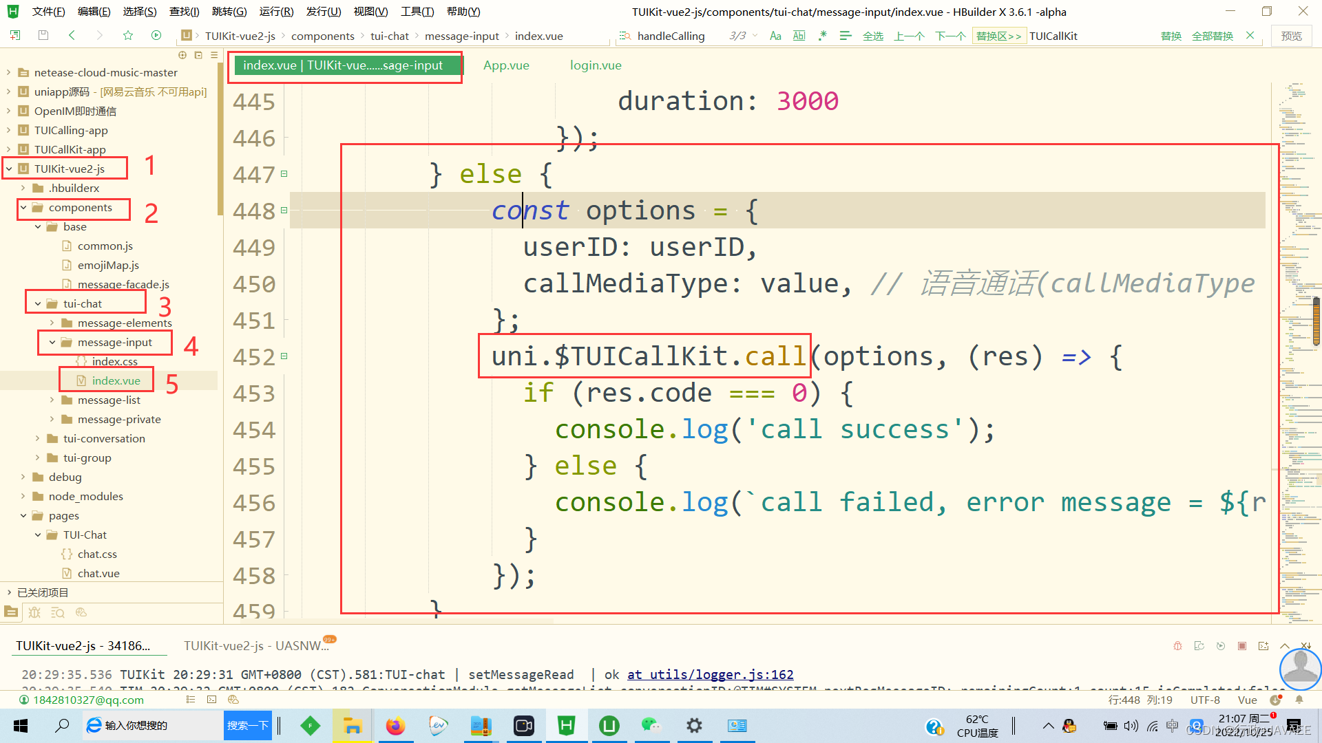Open the utils/logger.js:162 link

click(x=710, y=675)
